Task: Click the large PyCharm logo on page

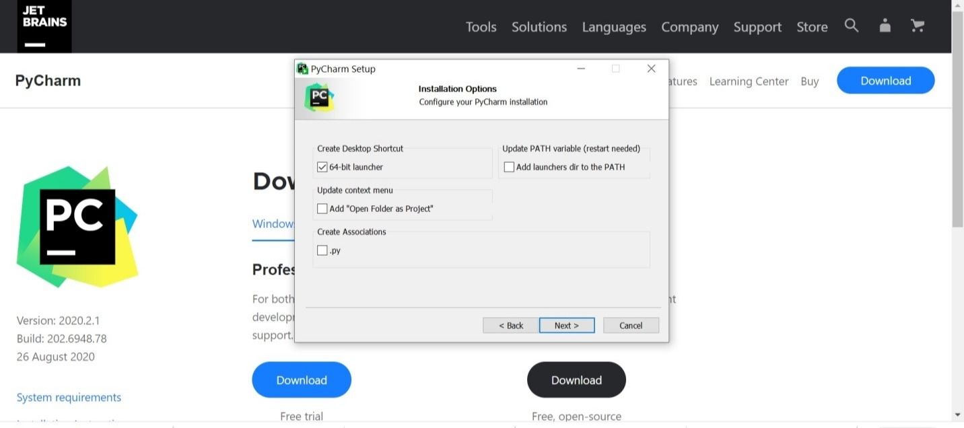Action: pos(77,227)
